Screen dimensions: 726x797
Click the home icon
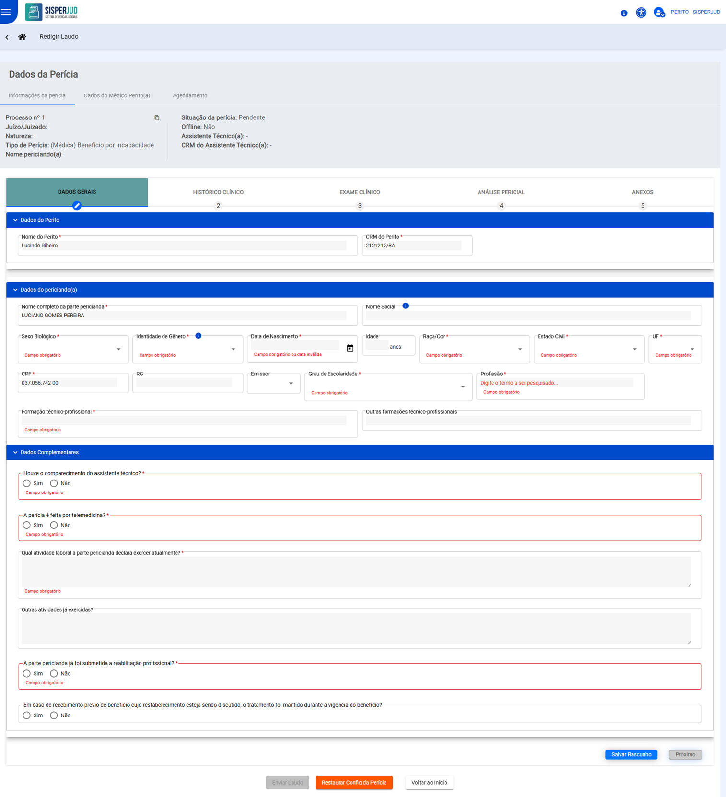[22, 37]
